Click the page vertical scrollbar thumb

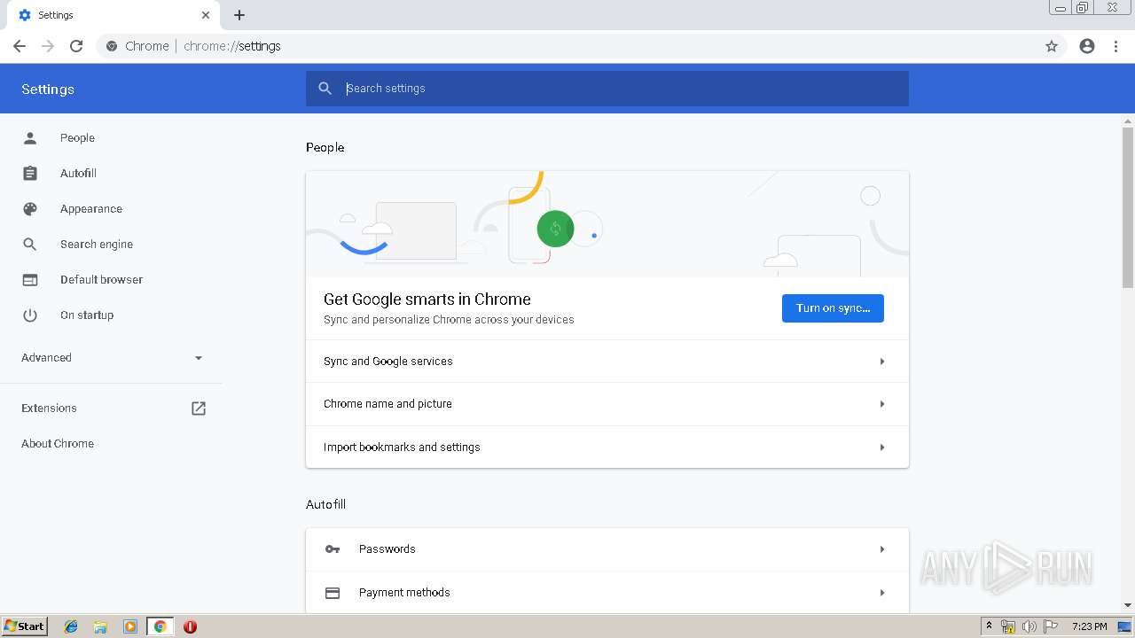tap(1128, 207)
